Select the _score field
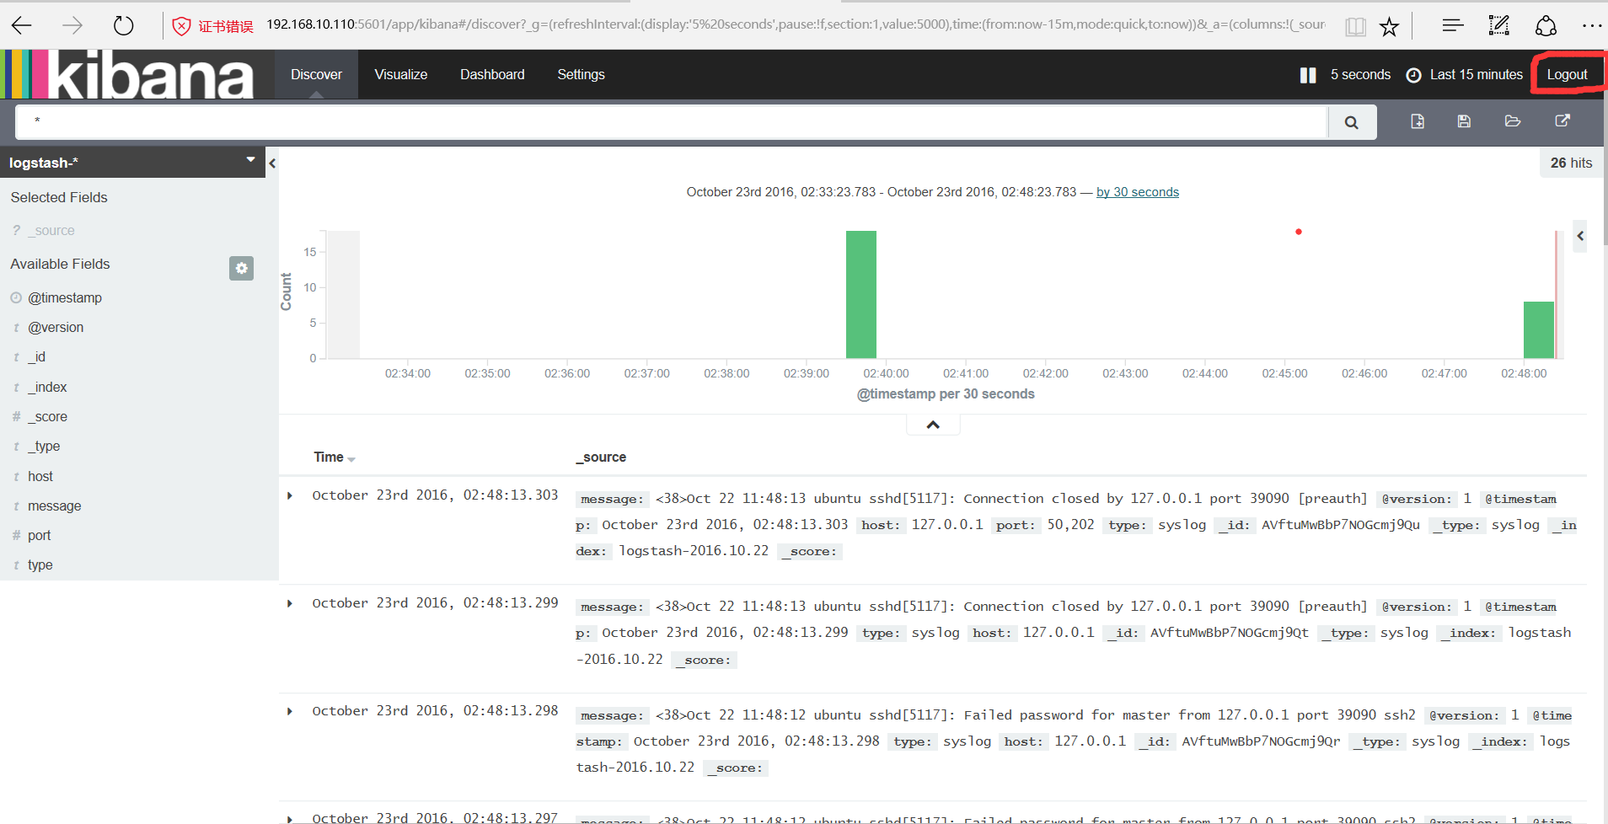This screenshot has height=824, width=1608. coord(47,416)
